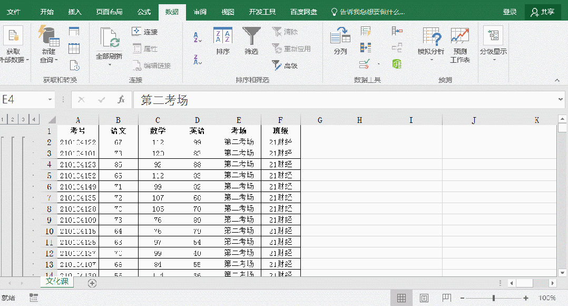Click the Share button
The width and height of the screenshot is (568, 306).
pos(543,12)
